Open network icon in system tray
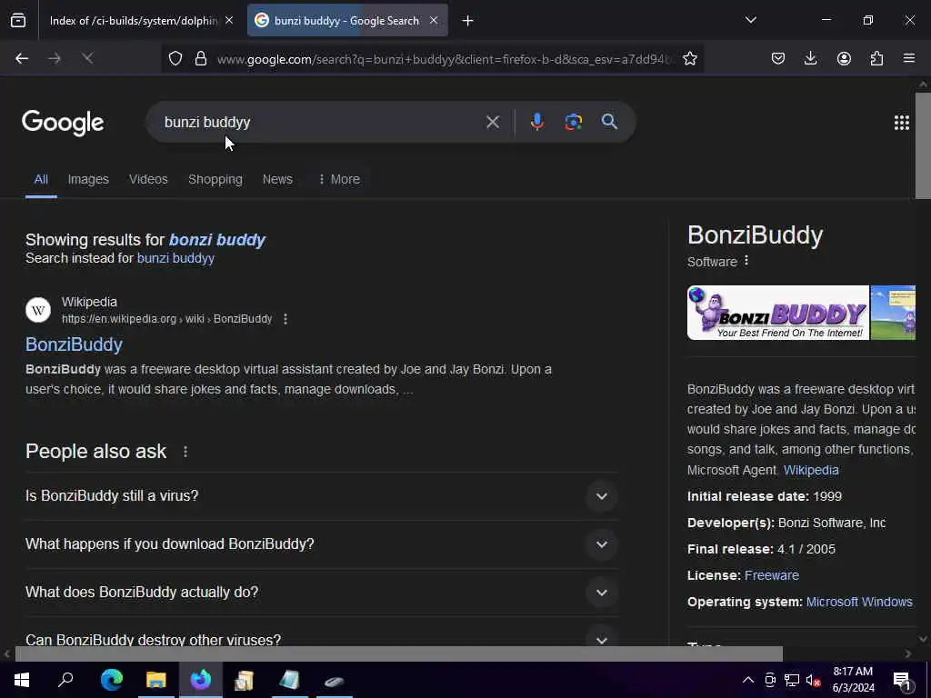 click(792, 681)
